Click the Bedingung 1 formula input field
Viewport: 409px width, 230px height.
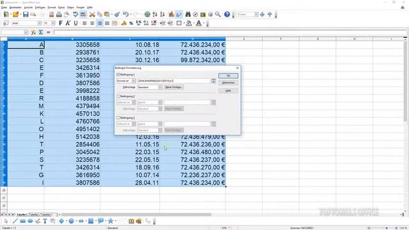(174, 81)
